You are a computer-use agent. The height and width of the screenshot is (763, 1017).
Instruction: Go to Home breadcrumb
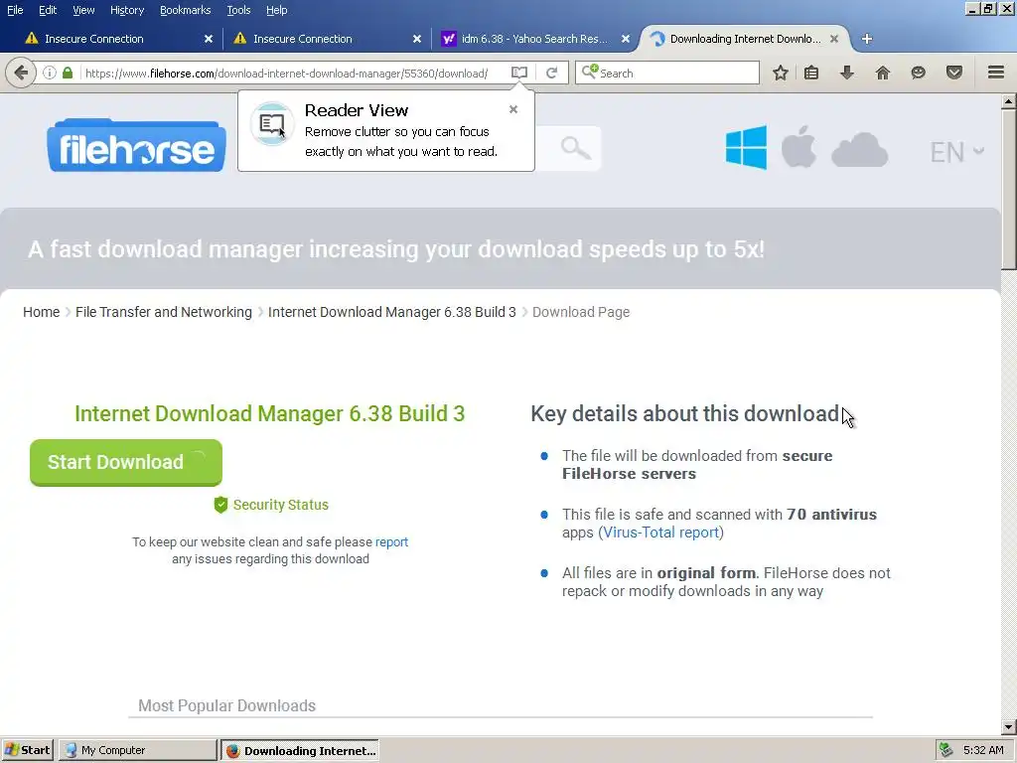tap(41, 312)
